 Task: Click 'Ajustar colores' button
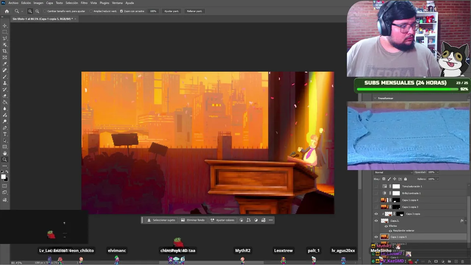coord(222,220)
